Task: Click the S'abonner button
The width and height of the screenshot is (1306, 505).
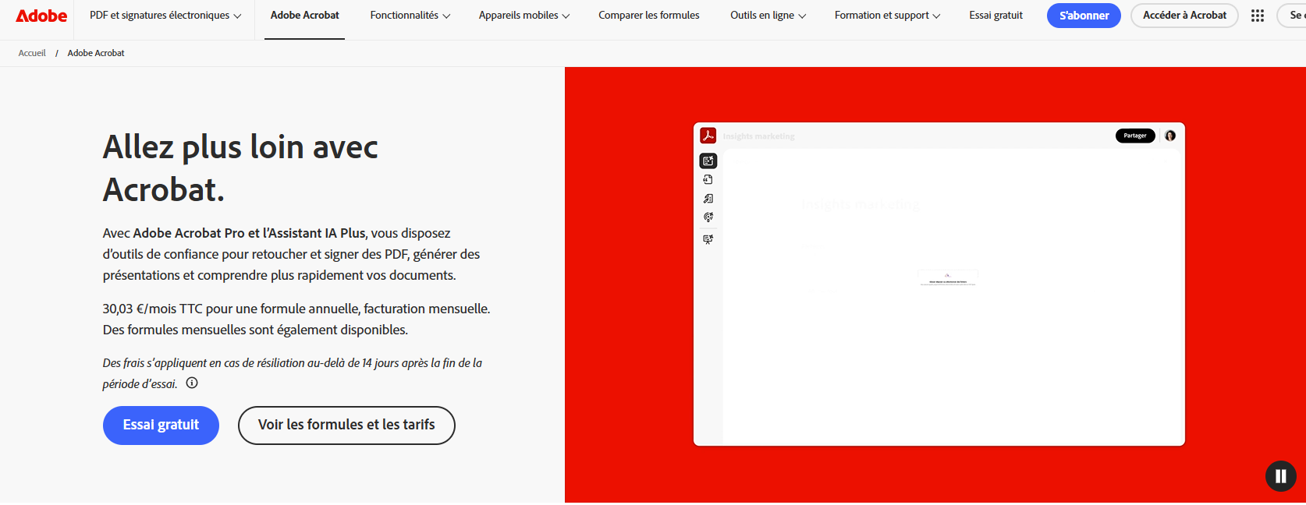Action: [1084, 16]
